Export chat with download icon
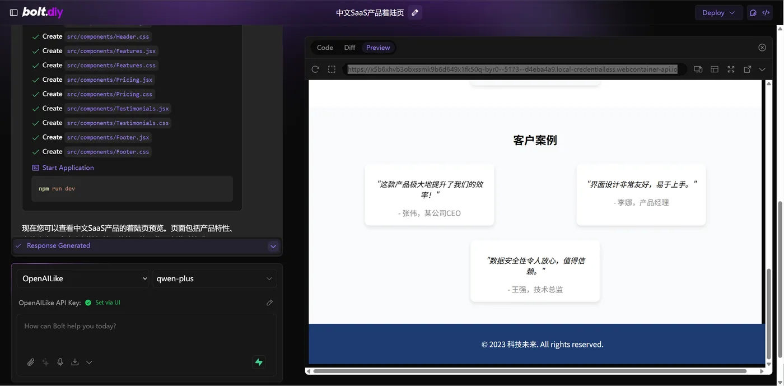Screen dimensions: 784x386 74,362
